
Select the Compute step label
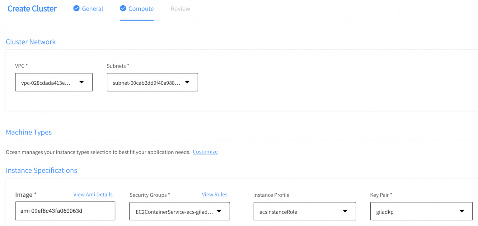(141, 9)
